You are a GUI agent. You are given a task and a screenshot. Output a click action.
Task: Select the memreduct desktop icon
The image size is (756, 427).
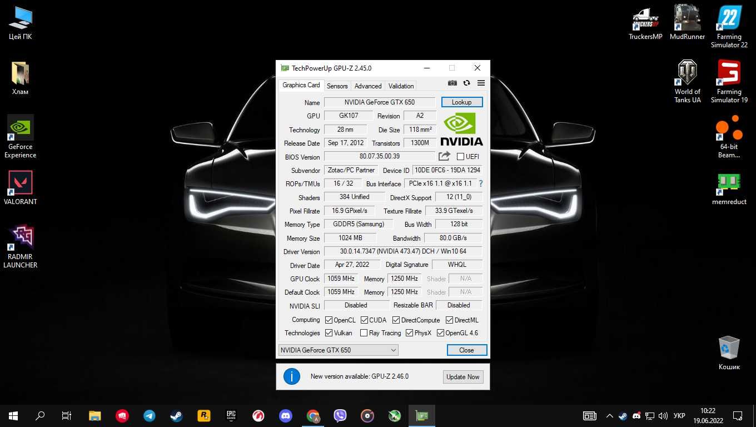(729, 188)
